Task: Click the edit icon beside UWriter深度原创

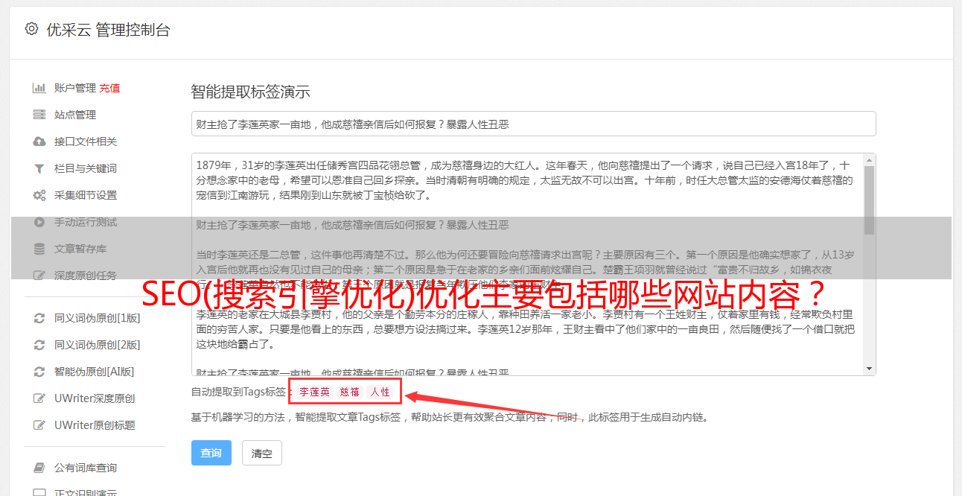Action: tap(39, 398)
